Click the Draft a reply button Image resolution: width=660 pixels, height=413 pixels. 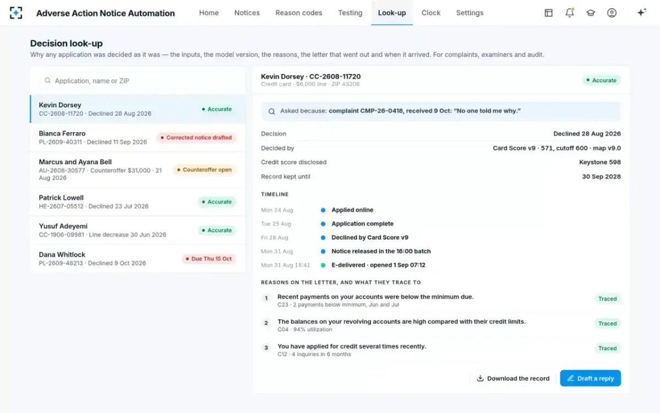point(591,378)
